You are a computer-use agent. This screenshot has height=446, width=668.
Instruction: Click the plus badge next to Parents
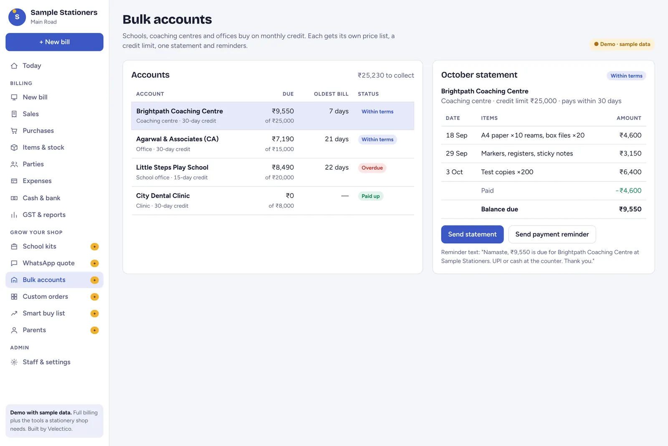(x=95, y=330)
